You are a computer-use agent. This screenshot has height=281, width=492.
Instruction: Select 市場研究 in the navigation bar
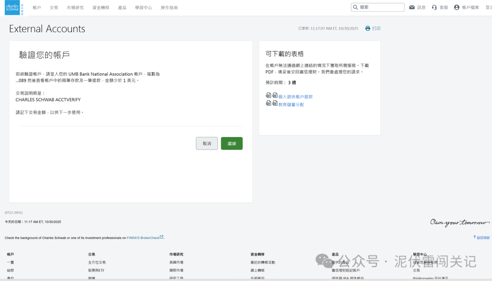pyautogui.click(x=76, y=7)
